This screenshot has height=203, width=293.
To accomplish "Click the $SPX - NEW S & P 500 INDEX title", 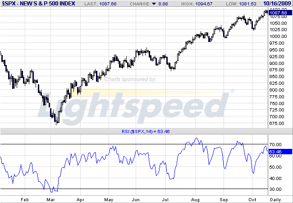I will [x=38, y=4].
